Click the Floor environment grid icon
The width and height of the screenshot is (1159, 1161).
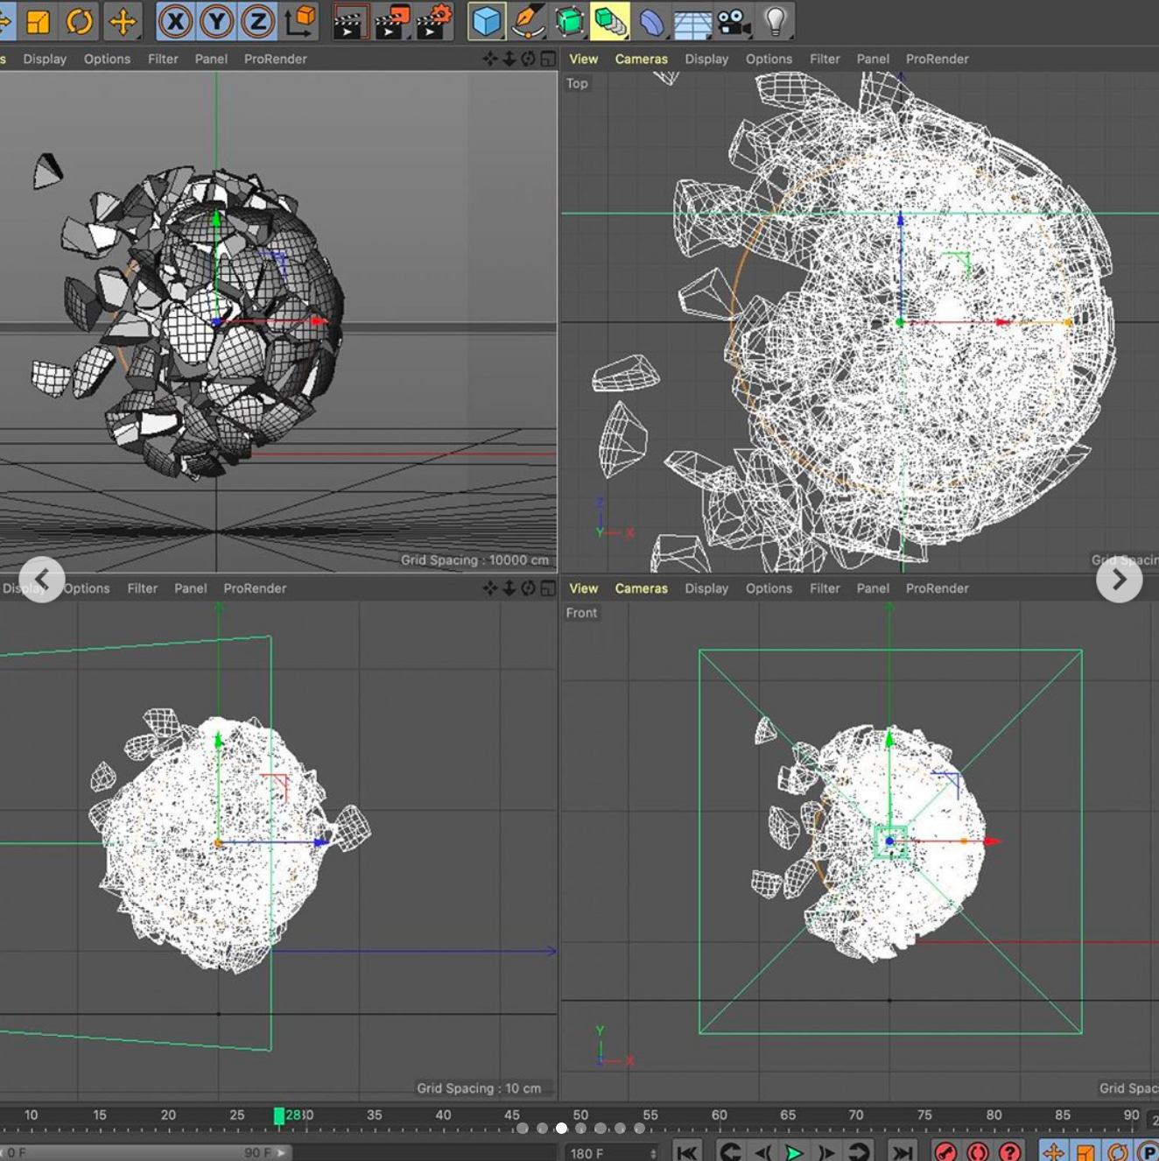coord(692,24)
